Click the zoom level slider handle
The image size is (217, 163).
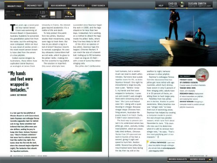[x=18, y=15]
